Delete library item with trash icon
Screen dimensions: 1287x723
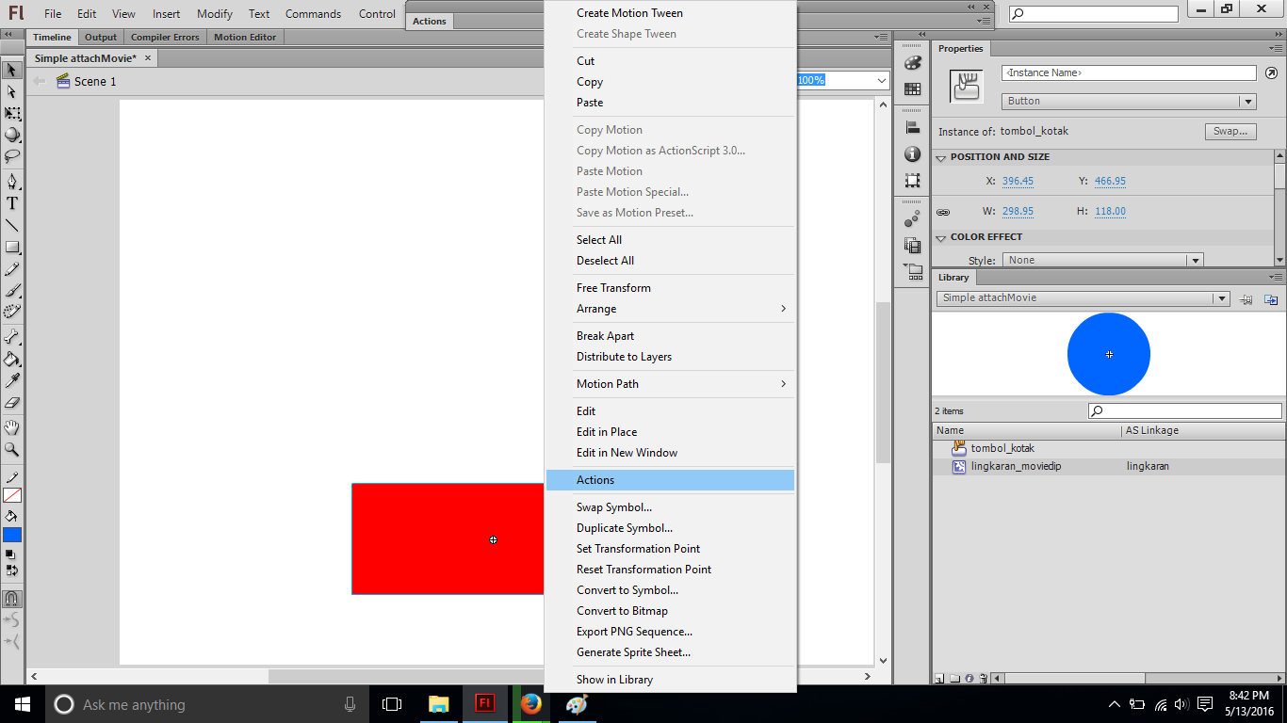pos(984,678)
